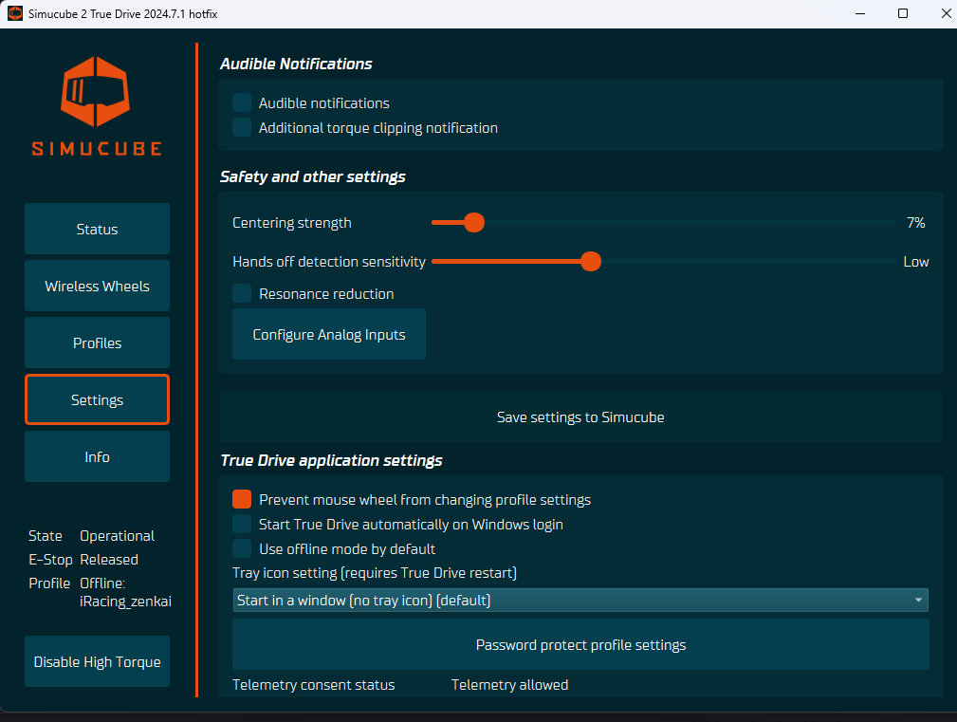Click Password protect profile settings
957x722 pixels.
click(580, 644)
